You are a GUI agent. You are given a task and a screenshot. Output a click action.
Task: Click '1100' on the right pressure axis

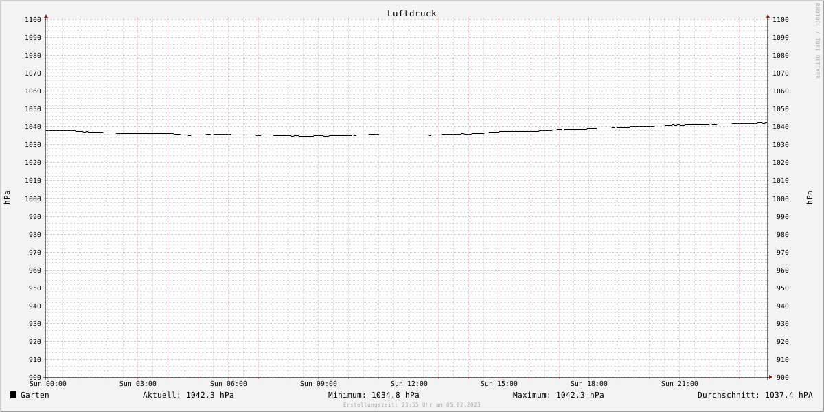coord(781,20)
